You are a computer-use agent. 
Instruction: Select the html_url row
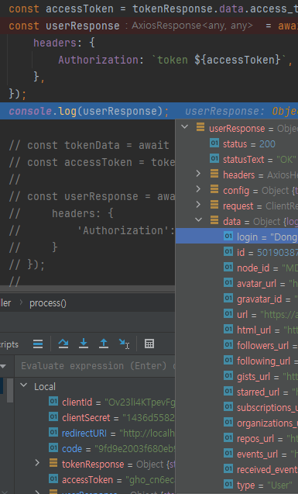click(237, 330)
